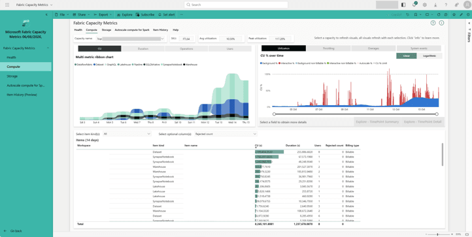This screenshot has height=237, width=472.
Task: Reset report to default using undo icon
Action: [x=407, y=14]
